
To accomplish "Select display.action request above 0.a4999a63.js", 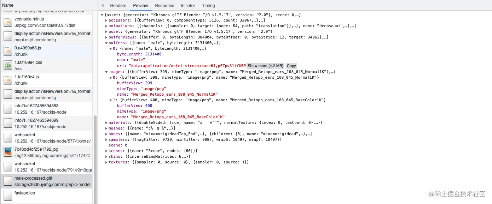I will coord(46,36).
